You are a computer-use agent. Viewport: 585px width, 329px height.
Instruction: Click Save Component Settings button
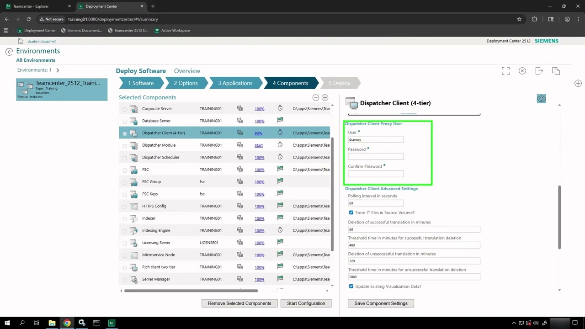click(381, 303)
